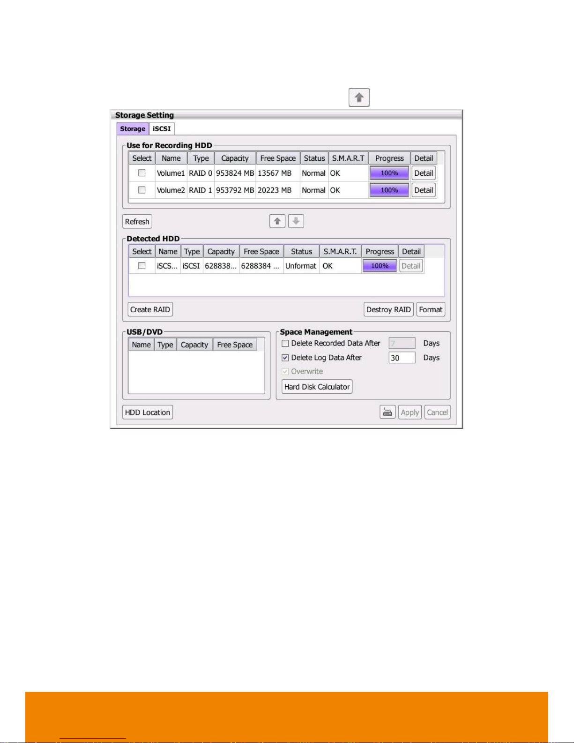Click the move-down arrow icon
This screenshot has height=743, width=574.
point(296,221)
